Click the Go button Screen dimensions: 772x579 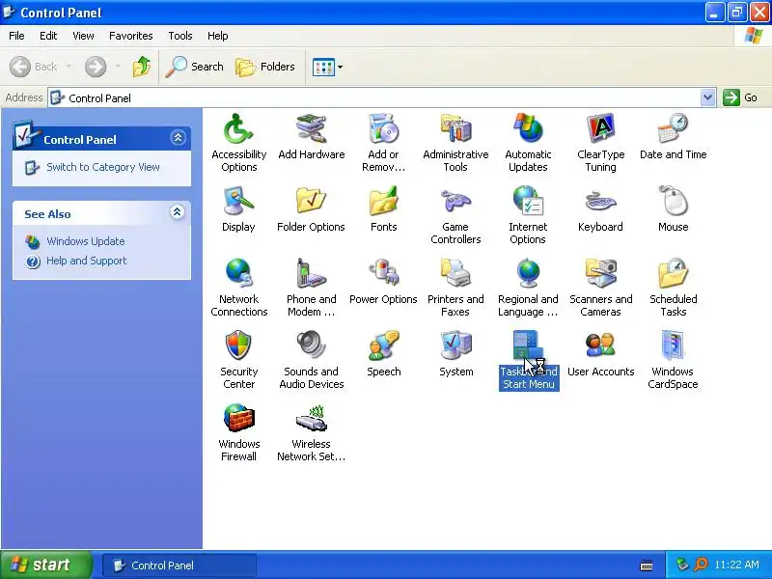[741, 97]
